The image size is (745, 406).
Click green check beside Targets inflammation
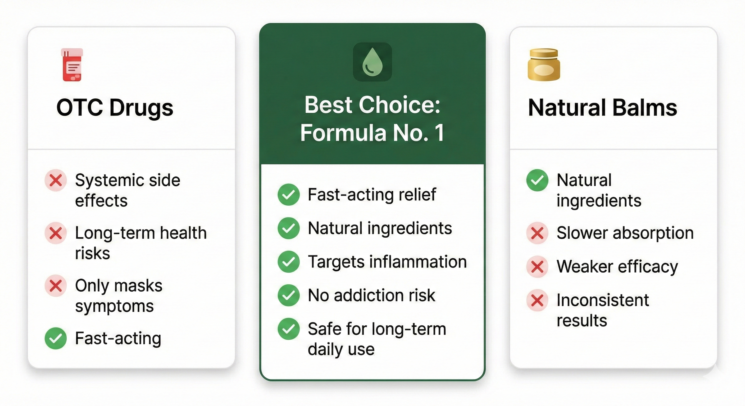click(288, 262)
